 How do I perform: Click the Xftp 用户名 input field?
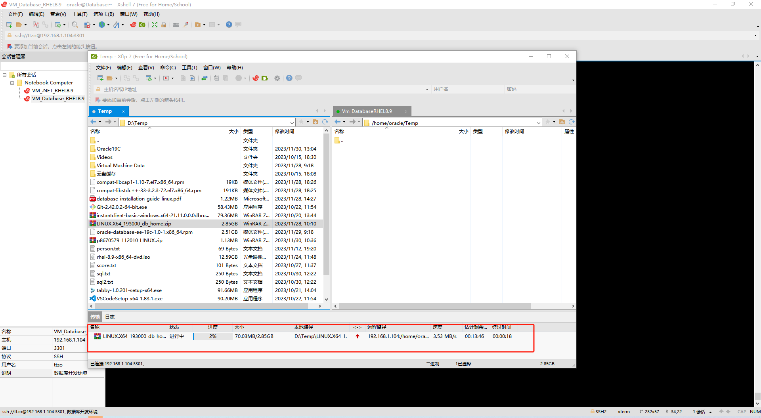(467, 89)
